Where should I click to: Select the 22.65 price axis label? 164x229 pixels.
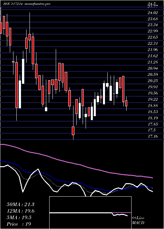pos(153,37)
